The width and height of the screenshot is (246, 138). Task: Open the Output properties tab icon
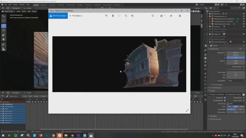(205, 58)
